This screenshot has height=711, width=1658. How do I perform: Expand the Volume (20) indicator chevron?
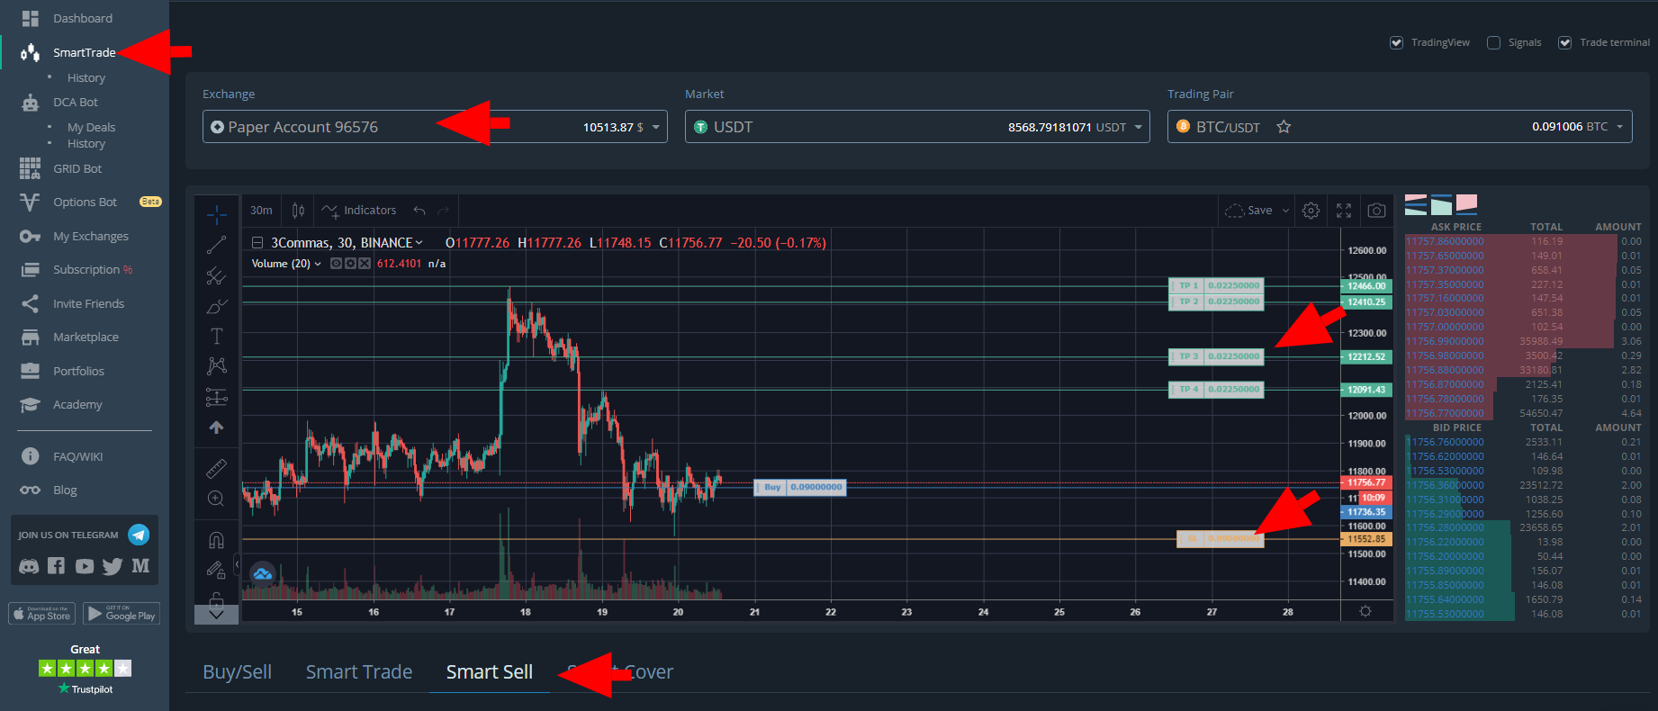coord(318,264)
